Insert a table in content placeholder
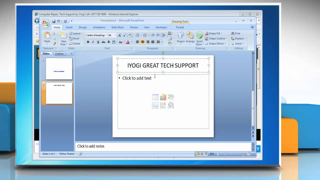 155,97
